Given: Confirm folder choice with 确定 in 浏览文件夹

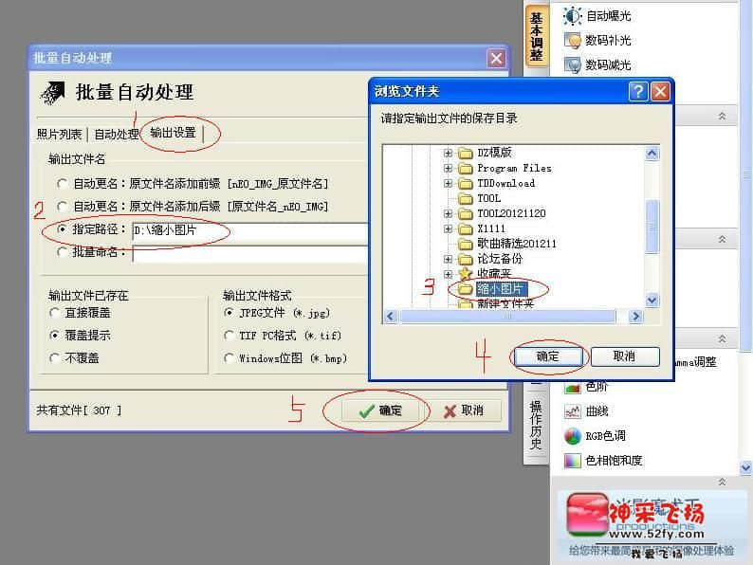Looking at the screenshot, I should click(548, 356).
